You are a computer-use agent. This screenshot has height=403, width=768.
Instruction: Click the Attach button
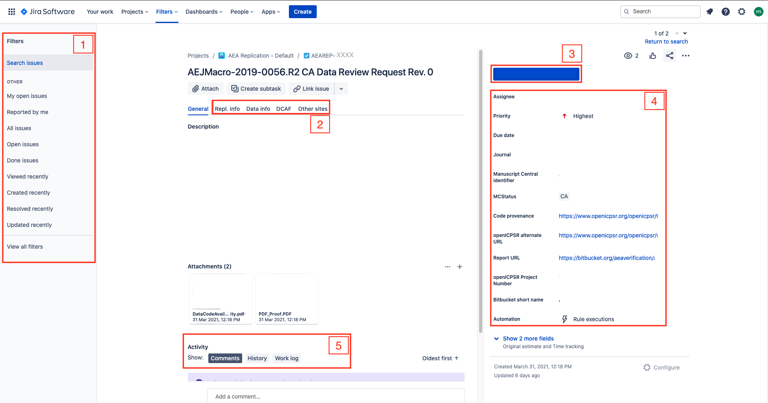(205, 89)
